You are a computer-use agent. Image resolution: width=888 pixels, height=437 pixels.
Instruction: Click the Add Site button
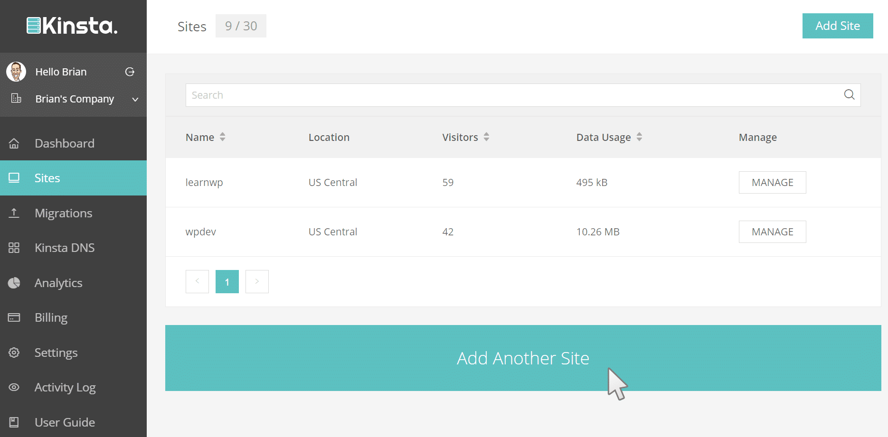pos(838,26)
